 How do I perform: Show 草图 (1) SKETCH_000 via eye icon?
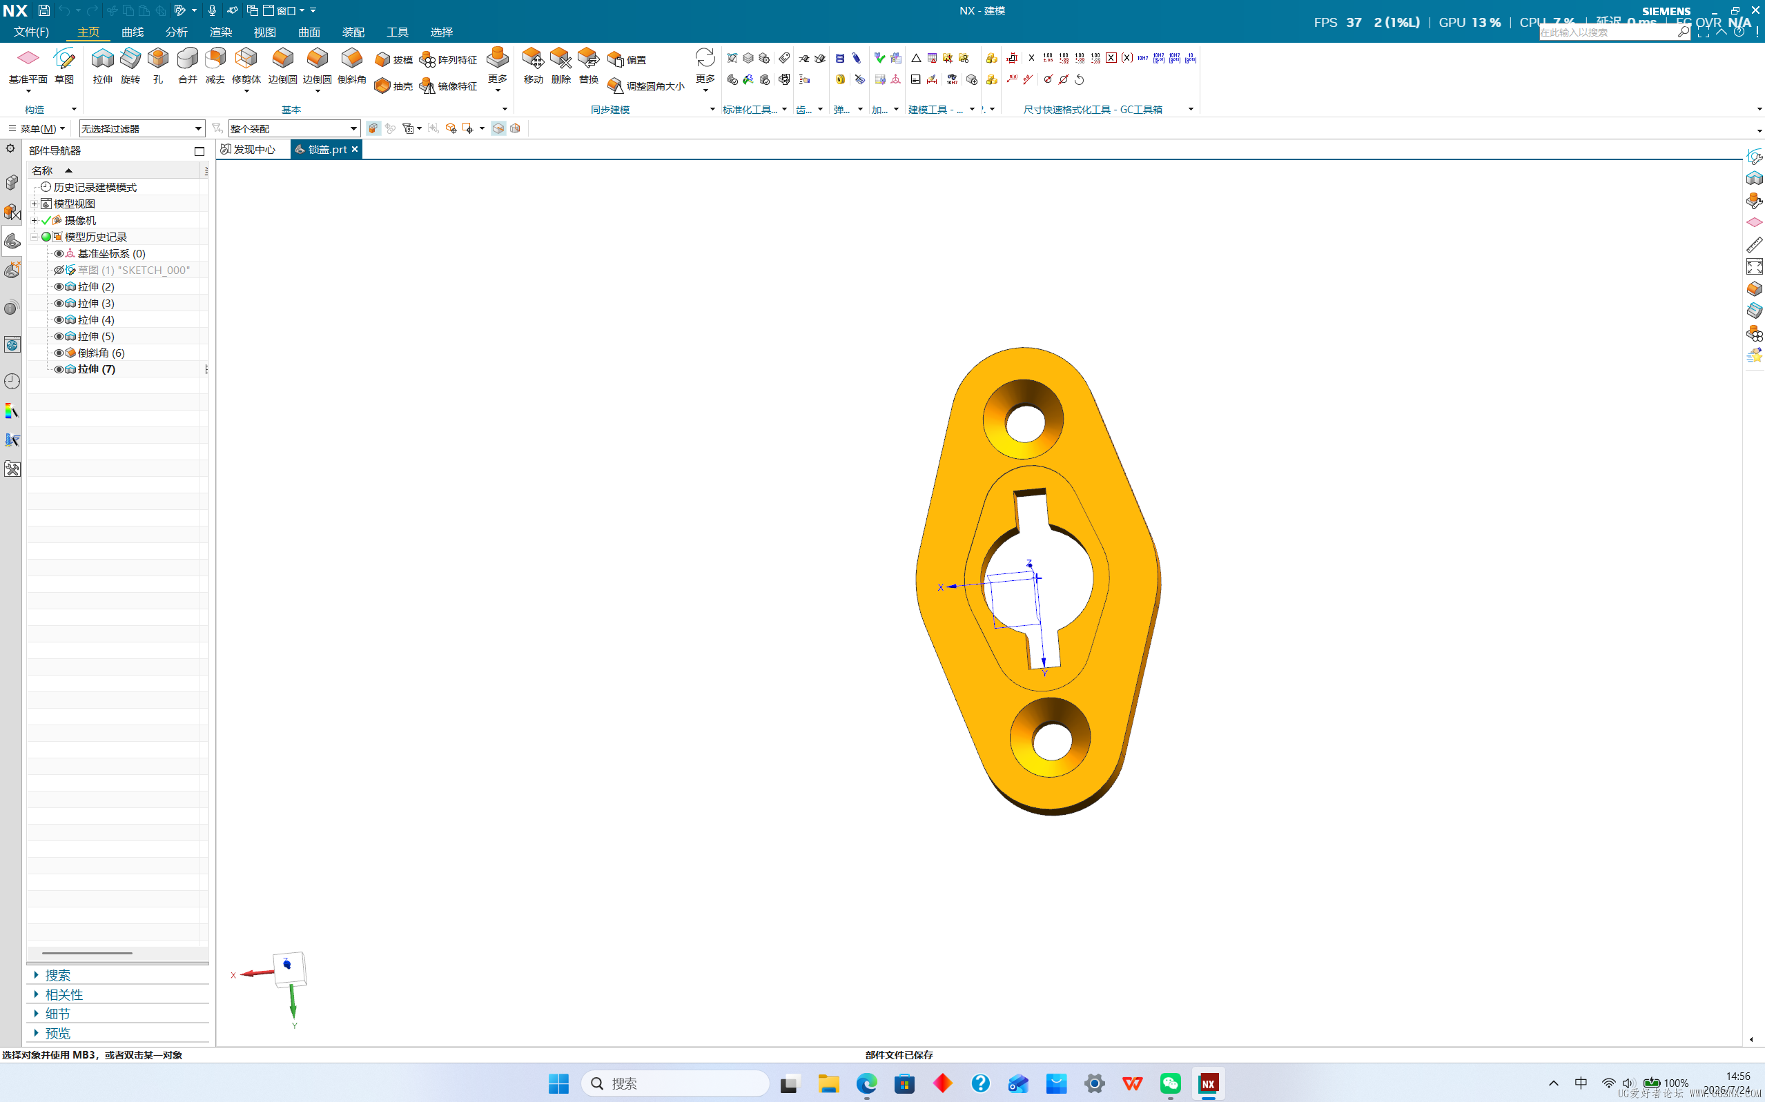point(59,270)
